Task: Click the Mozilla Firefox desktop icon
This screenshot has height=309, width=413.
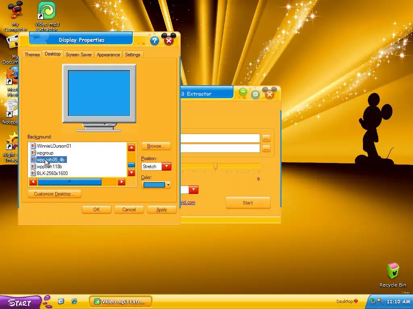Action: click(12, 81)
